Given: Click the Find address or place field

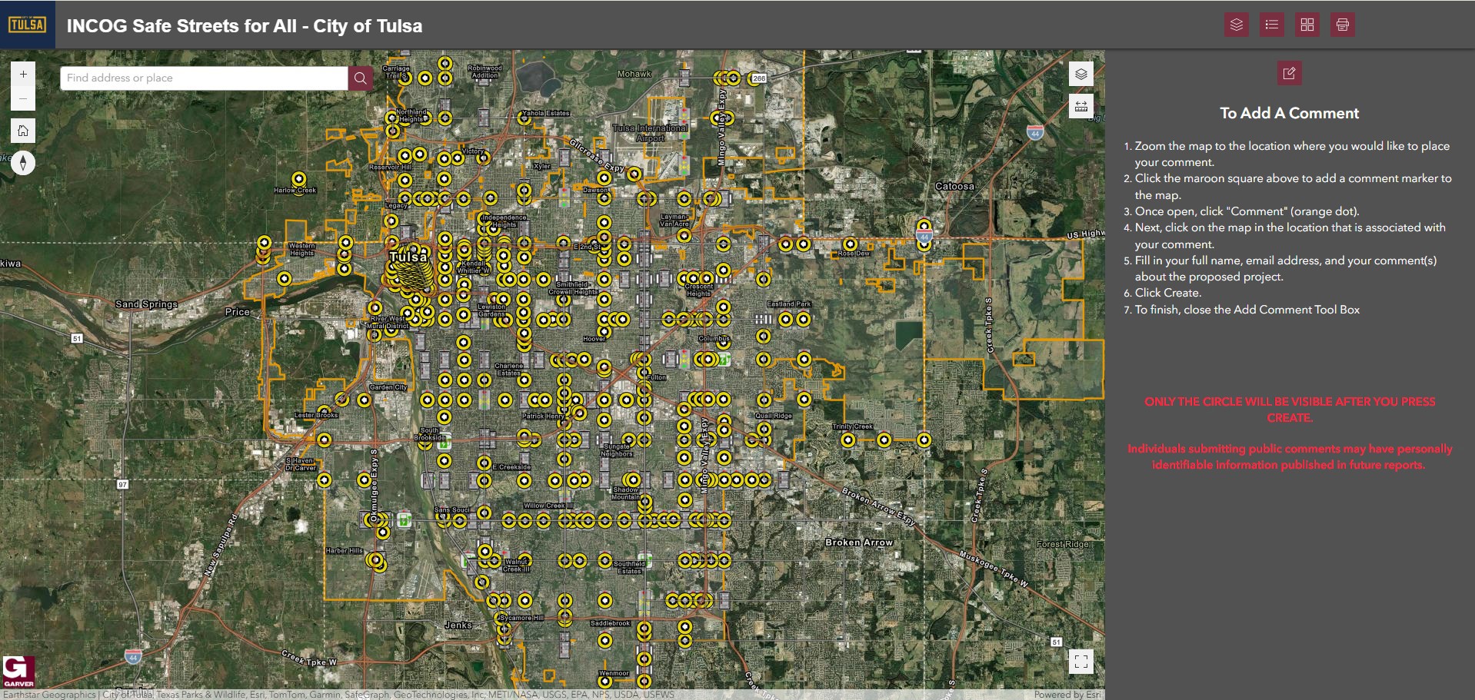Looking at the screenshot, I should click(204, 78).
